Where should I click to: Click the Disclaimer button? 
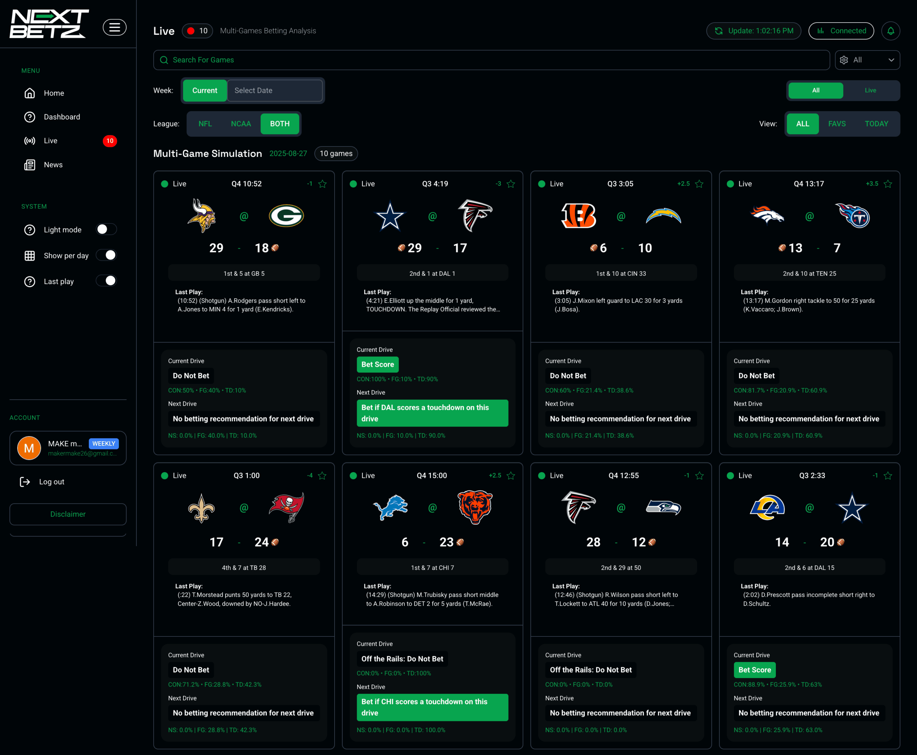[x=68, y=514]
